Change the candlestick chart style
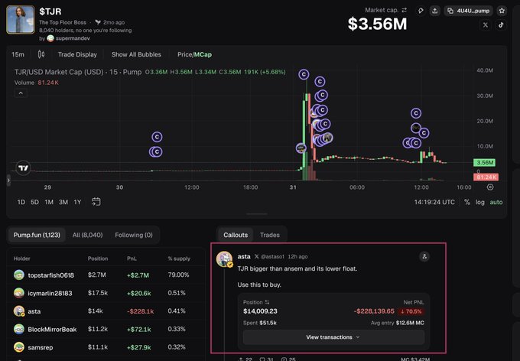Image resolution: width=520 pixels, height=361 pixels. tap(41, 54)
